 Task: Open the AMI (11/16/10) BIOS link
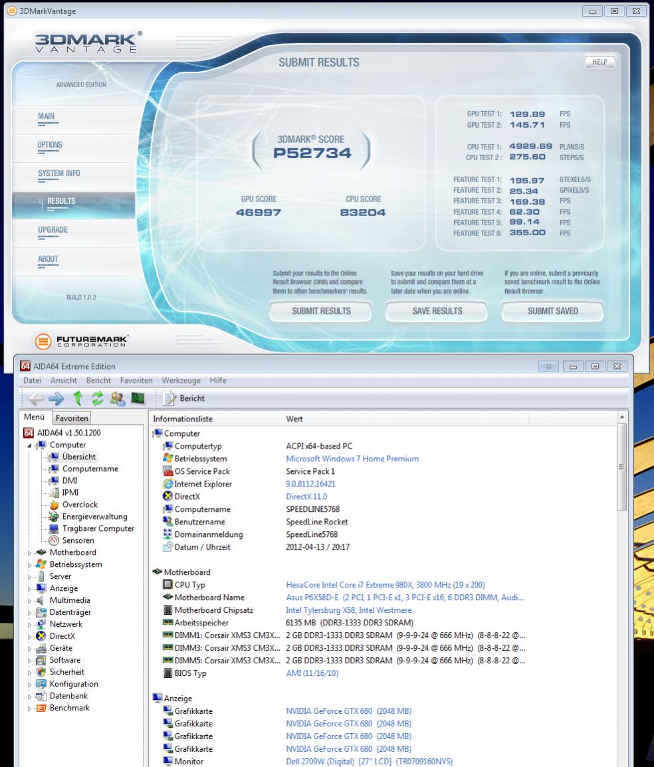click(312, 673)
